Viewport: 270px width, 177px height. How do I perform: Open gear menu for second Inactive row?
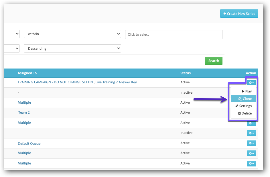click(x=251, y=133)
